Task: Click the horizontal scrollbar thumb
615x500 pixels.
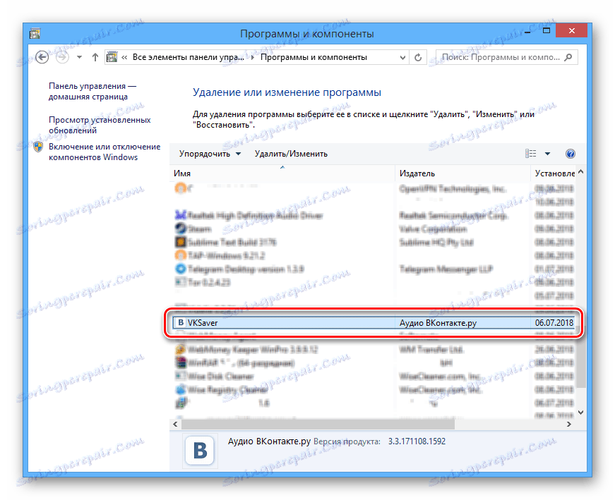Action: click(x=318, y=425)
